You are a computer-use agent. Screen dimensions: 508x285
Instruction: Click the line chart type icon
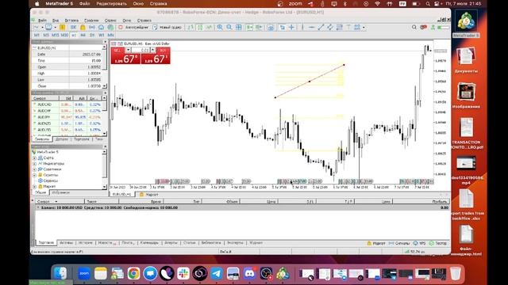209,28
